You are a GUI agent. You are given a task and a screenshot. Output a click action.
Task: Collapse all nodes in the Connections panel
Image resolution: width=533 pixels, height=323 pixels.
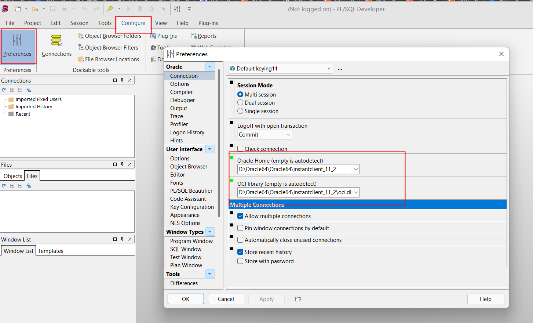[20, 90]
